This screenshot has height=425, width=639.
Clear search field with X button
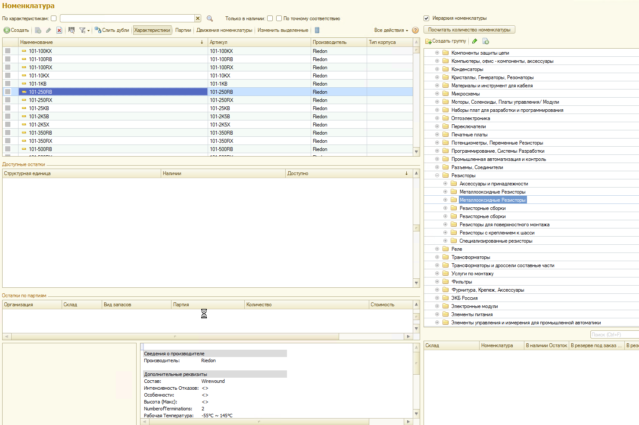point(198,18)
